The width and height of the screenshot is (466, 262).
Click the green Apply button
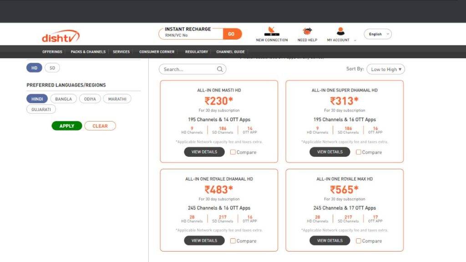point(66,126)
